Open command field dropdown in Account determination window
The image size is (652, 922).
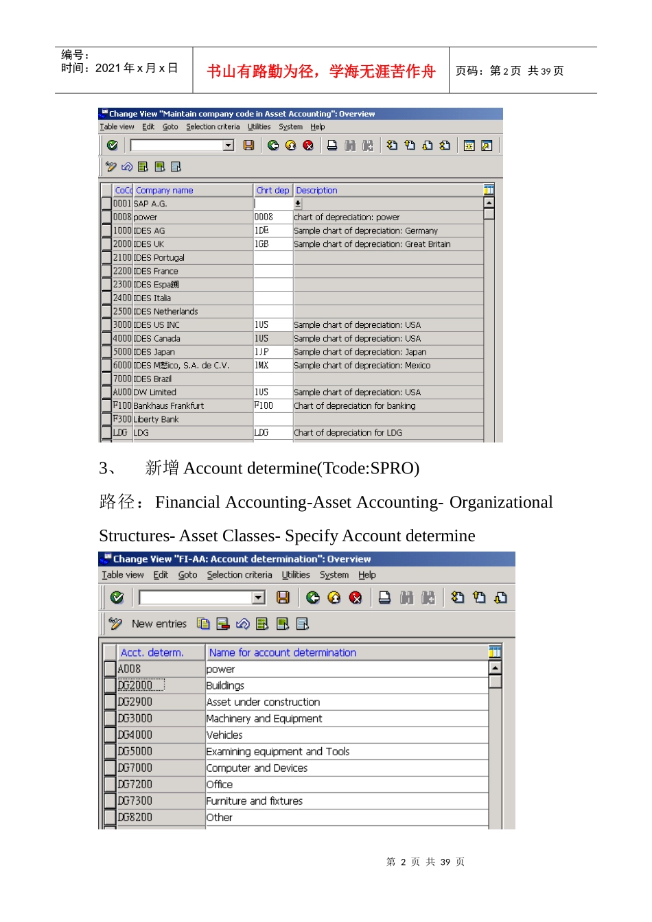click(x=258, y=598)
